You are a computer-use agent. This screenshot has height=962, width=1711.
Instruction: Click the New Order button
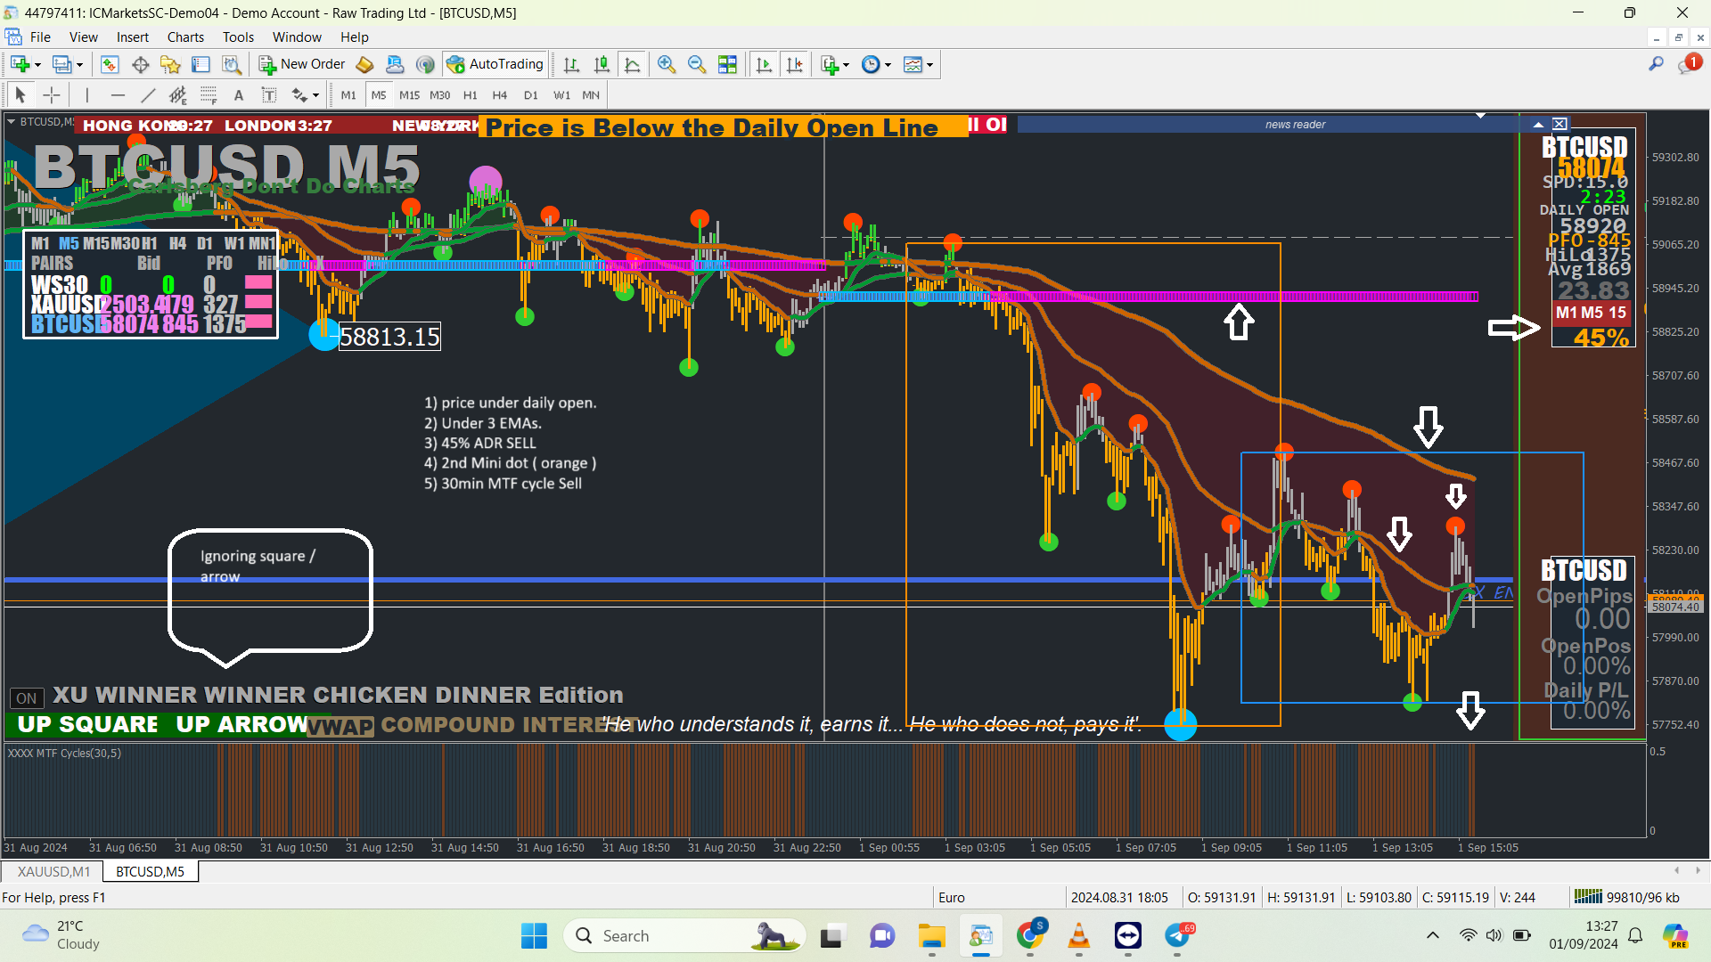(x=302, y=64)
